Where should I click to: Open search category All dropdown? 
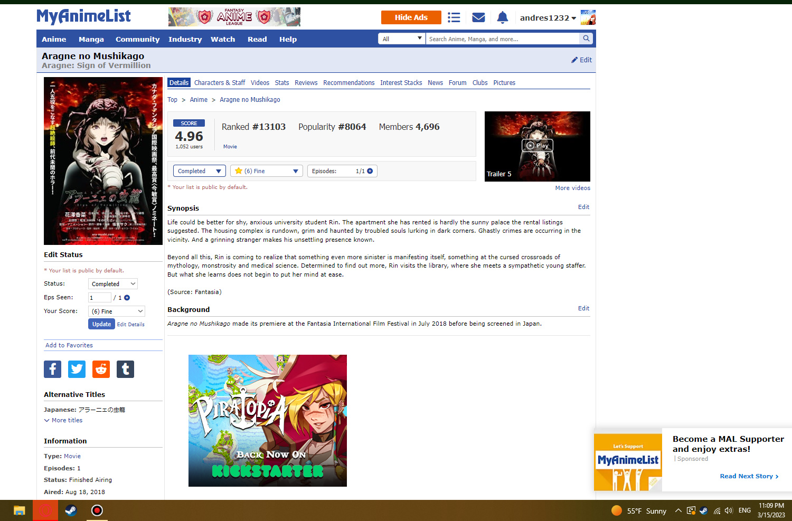(402, 39)
